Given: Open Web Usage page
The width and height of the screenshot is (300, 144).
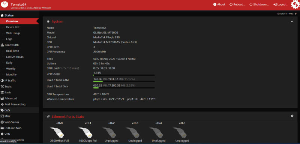Looking at the screenshot, I should pos(13,33).
